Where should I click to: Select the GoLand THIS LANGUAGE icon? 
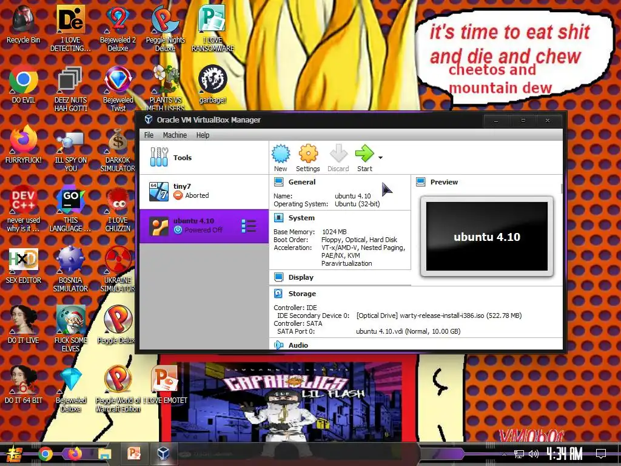tap(70, 209)
